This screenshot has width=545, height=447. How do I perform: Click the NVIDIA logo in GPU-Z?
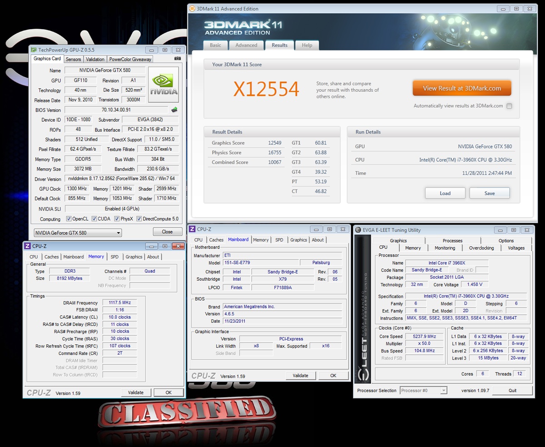pos(163,84)
